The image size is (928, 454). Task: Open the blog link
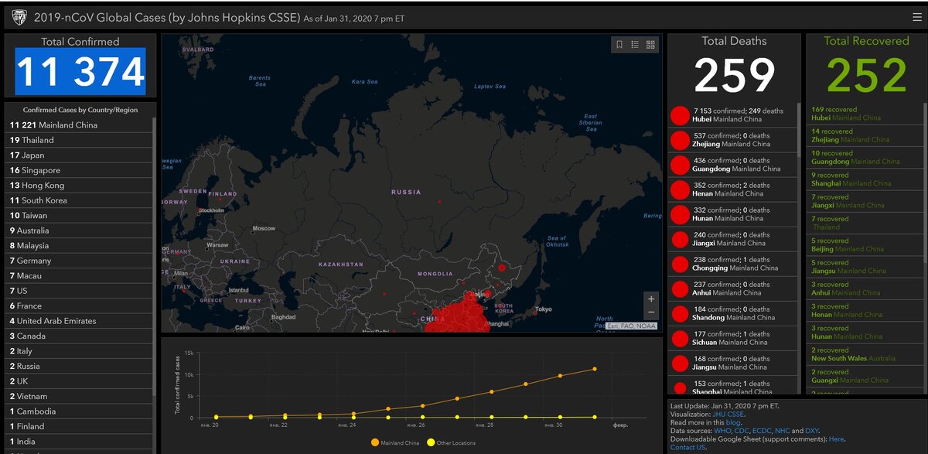pos(733,423)
